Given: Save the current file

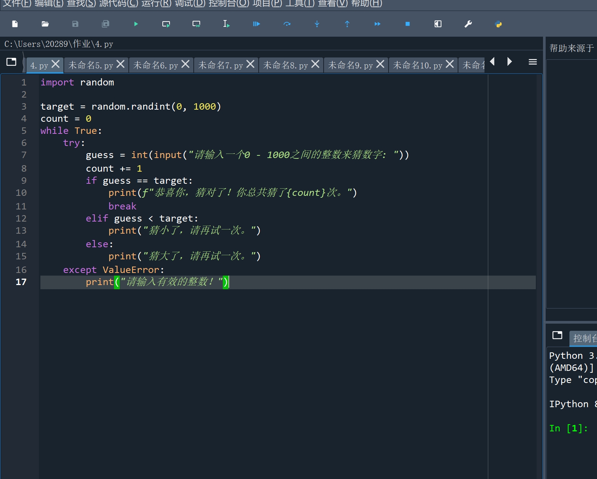Looking at the screenshot, I should (x=76, y=24).
